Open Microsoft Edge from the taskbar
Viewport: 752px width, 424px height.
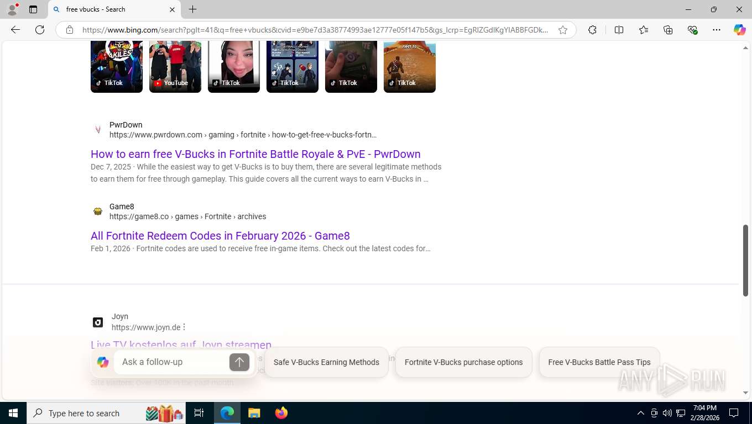click(227, 413)
